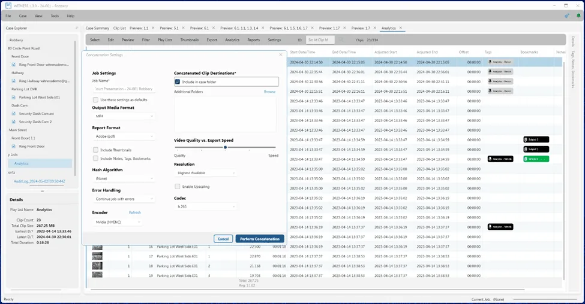The image size is (585, 304).
Task: Open the Help menu
Action: point(71,16)
